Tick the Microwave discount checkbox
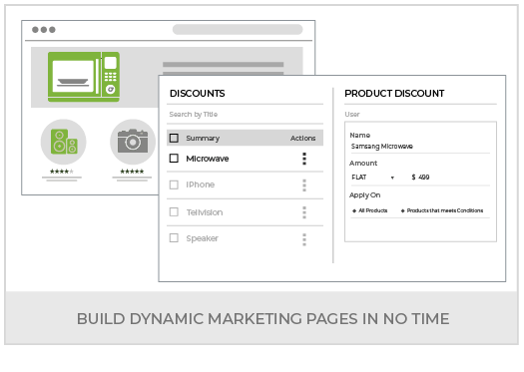Viewport: 524px width, 372px height. 174,158
